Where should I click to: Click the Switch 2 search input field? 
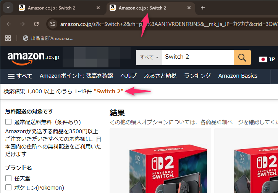(x=197, y=57)
